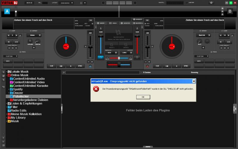
Task: Toggle Loop IN on right deck
Action: [x=221, y=42]
